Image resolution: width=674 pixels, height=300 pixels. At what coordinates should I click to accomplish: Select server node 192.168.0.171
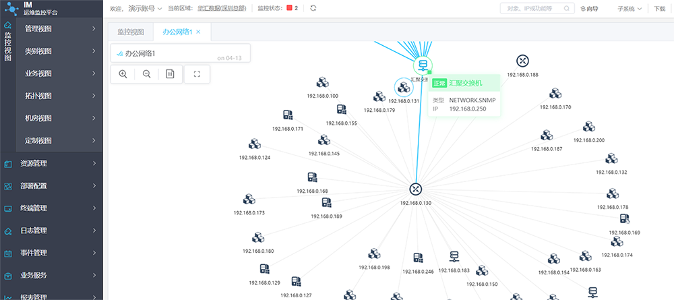tap(288, 115)
